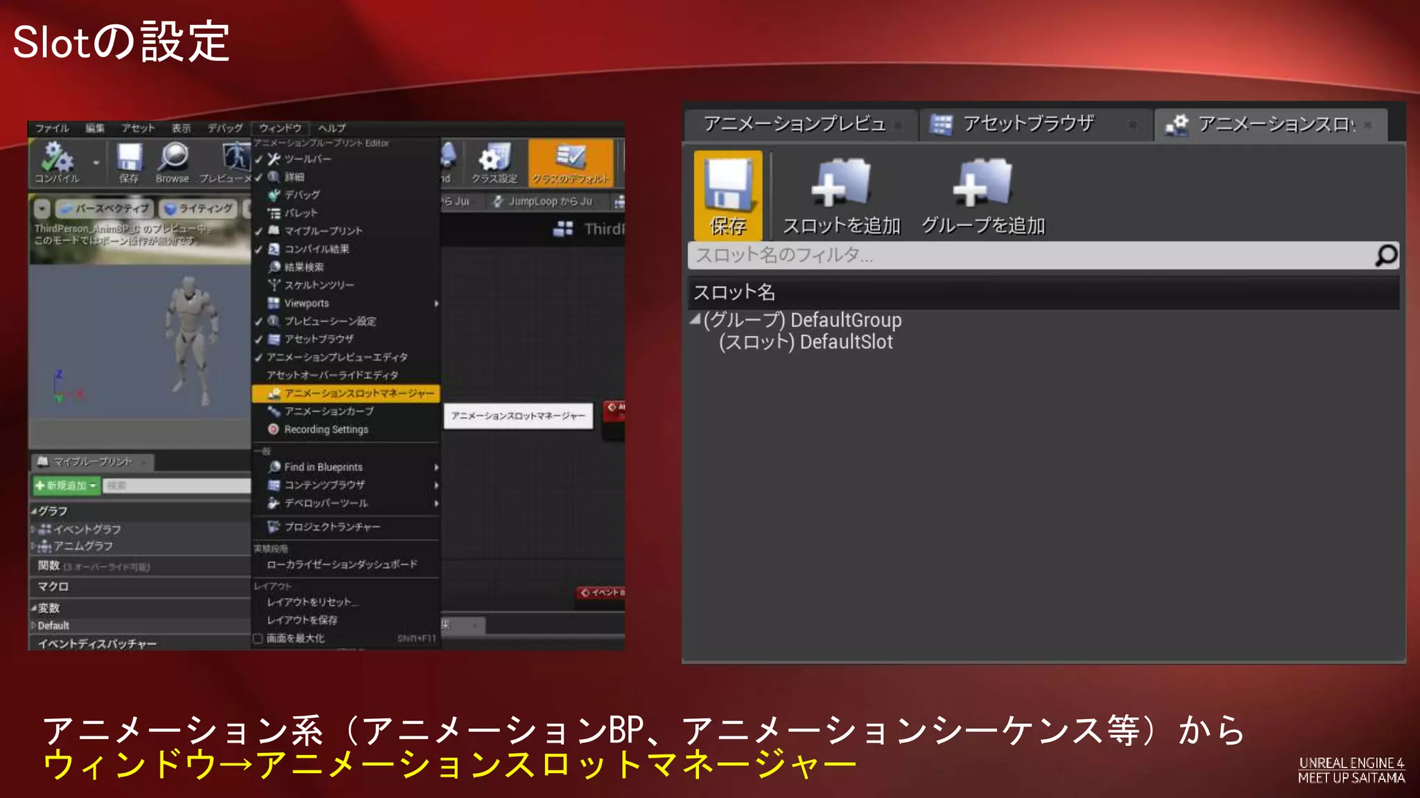Open the 新規追加 dropdown button
The width and height of the screenshot is (1420, 798).
pos(67,486)
